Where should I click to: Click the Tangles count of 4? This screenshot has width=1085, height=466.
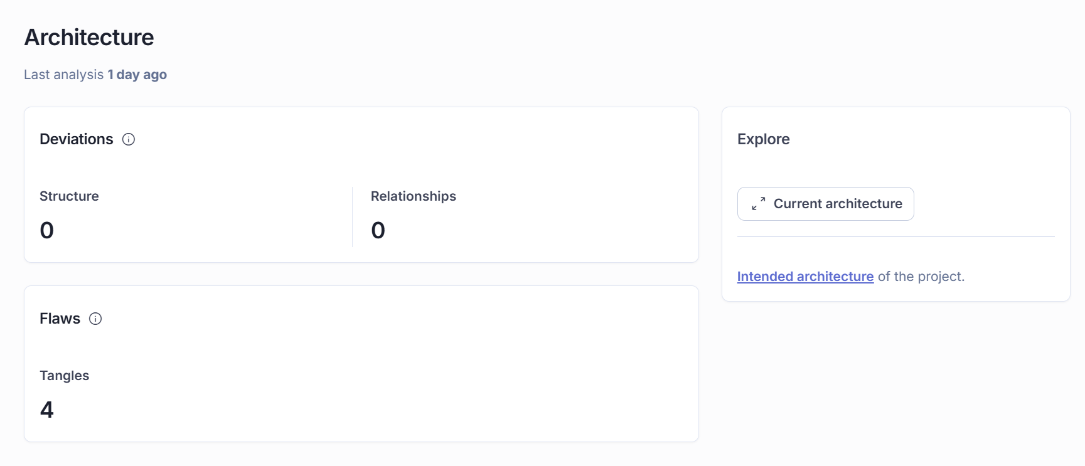click(x=47, y=410)
